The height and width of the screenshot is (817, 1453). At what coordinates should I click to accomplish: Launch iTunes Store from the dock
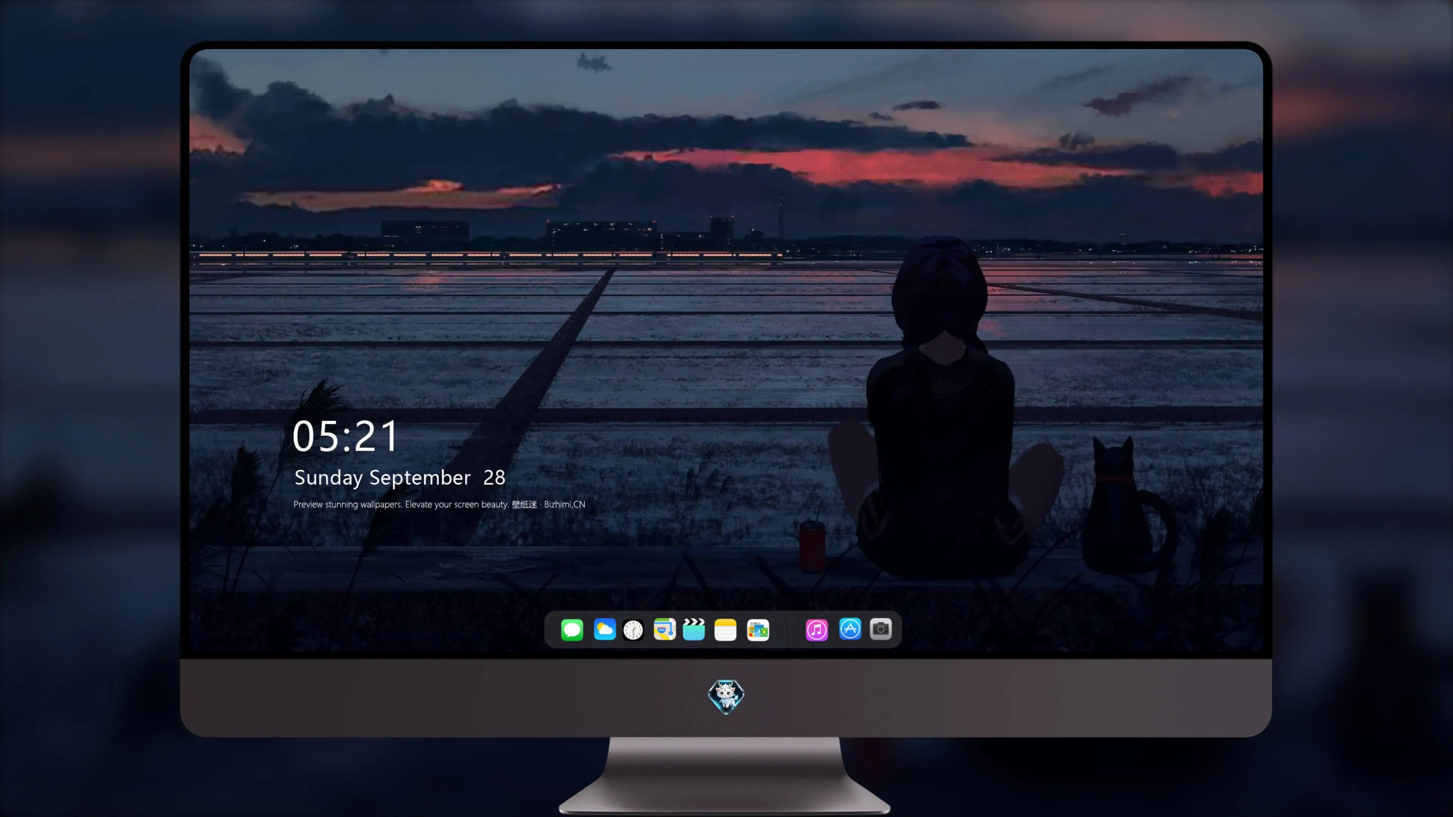point(817,630)
